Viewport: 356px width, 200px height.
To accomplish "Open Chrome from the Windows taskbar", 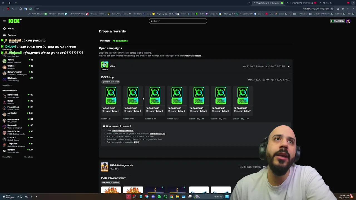I will pos(171,197).
